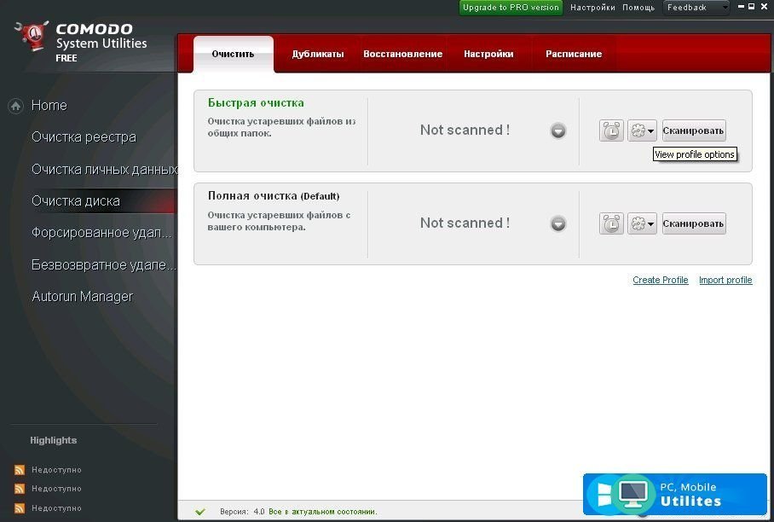The width and height of the screenshot is (774, 522).
Task: Click the green update status checkmark
Action: (200, 512)
